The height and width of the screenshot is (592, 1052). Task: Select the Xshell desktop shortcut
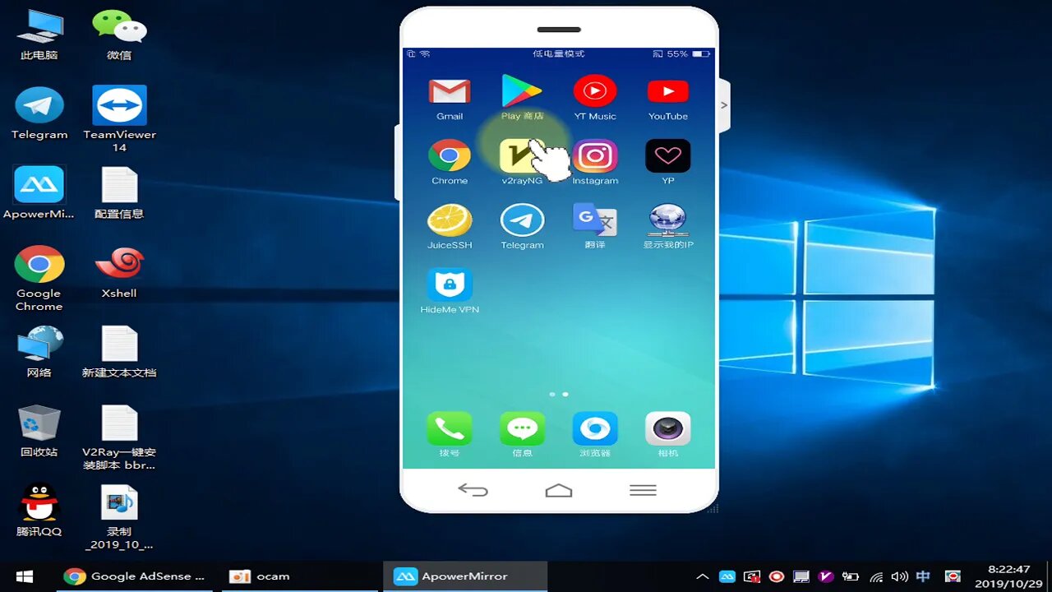(x=119, y=272)
